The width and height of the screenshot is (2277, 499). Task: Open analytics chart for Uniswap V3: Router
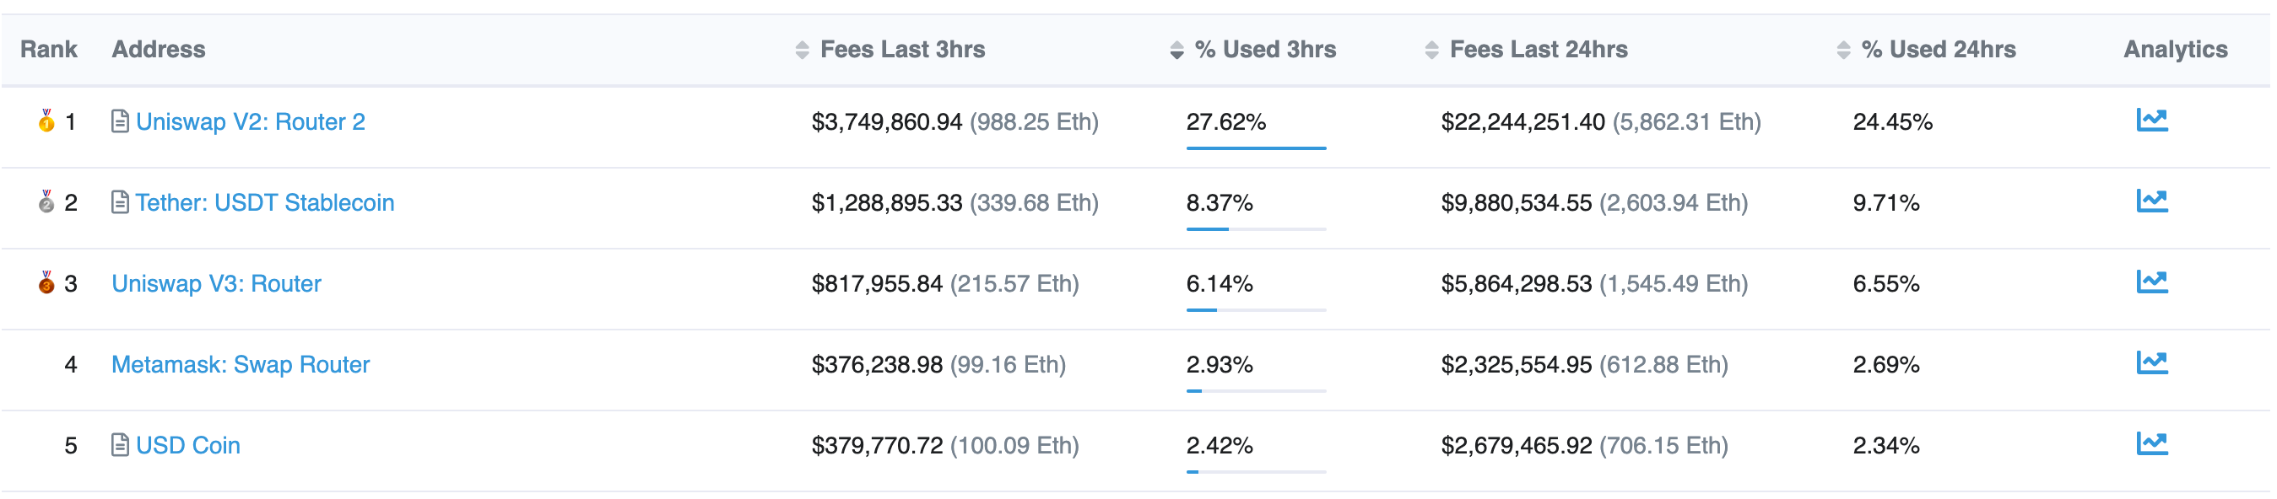pos(2150,282)
